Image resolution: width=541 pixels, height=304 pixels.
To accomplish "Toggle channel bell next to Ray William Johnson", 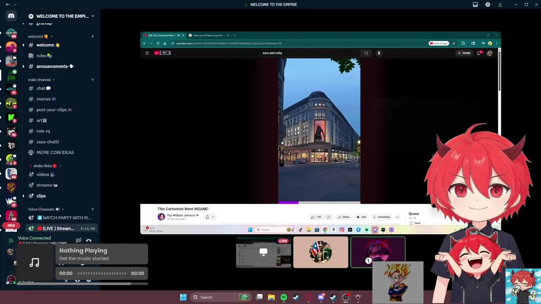I will click(x=207, y=217).
